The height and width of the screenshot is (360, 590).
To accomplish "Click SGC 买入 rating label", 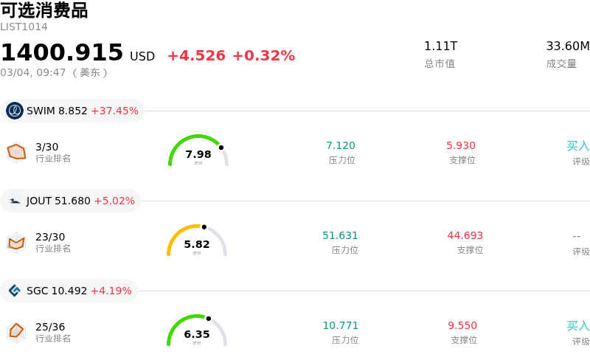I will (x=578, y=326).
